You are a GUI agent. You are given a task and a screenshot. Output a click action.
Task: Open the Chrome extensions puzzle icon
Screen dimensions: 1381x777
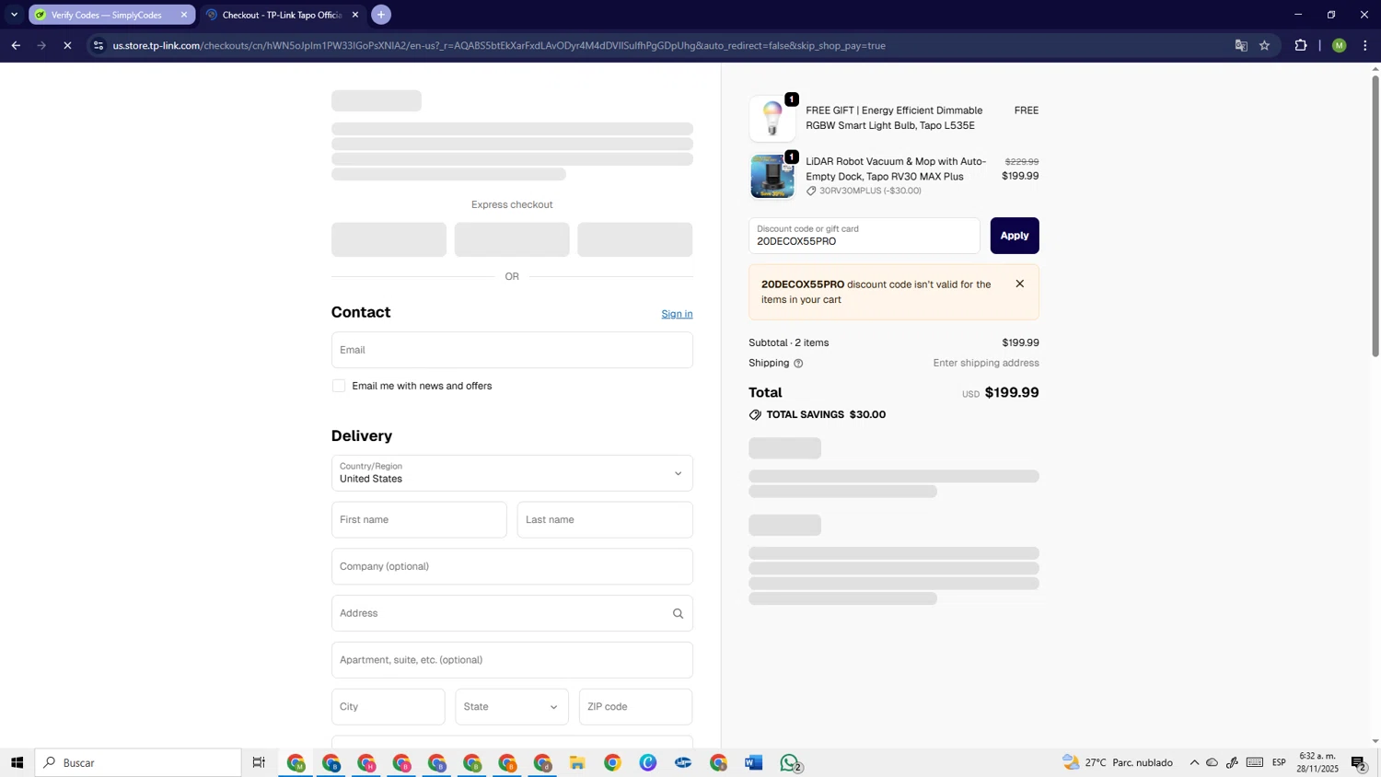[1301, 45]
